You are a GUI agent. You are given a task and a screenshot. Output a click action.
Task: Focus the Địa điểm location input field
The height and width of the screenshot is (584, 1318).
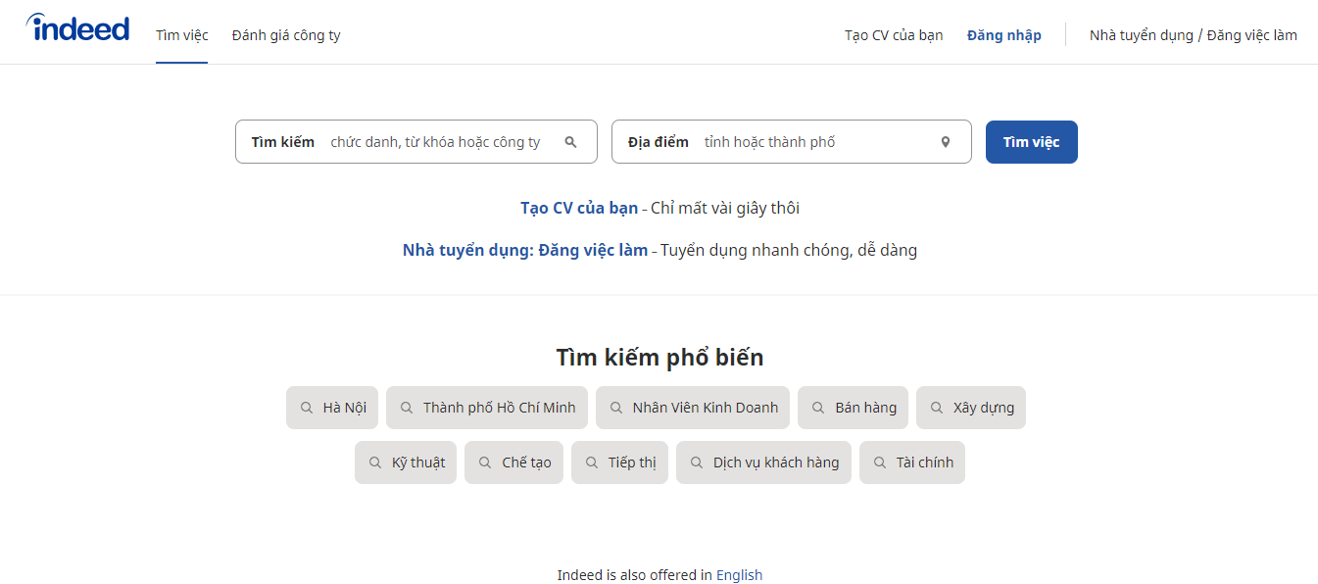[x=813, y=142]
